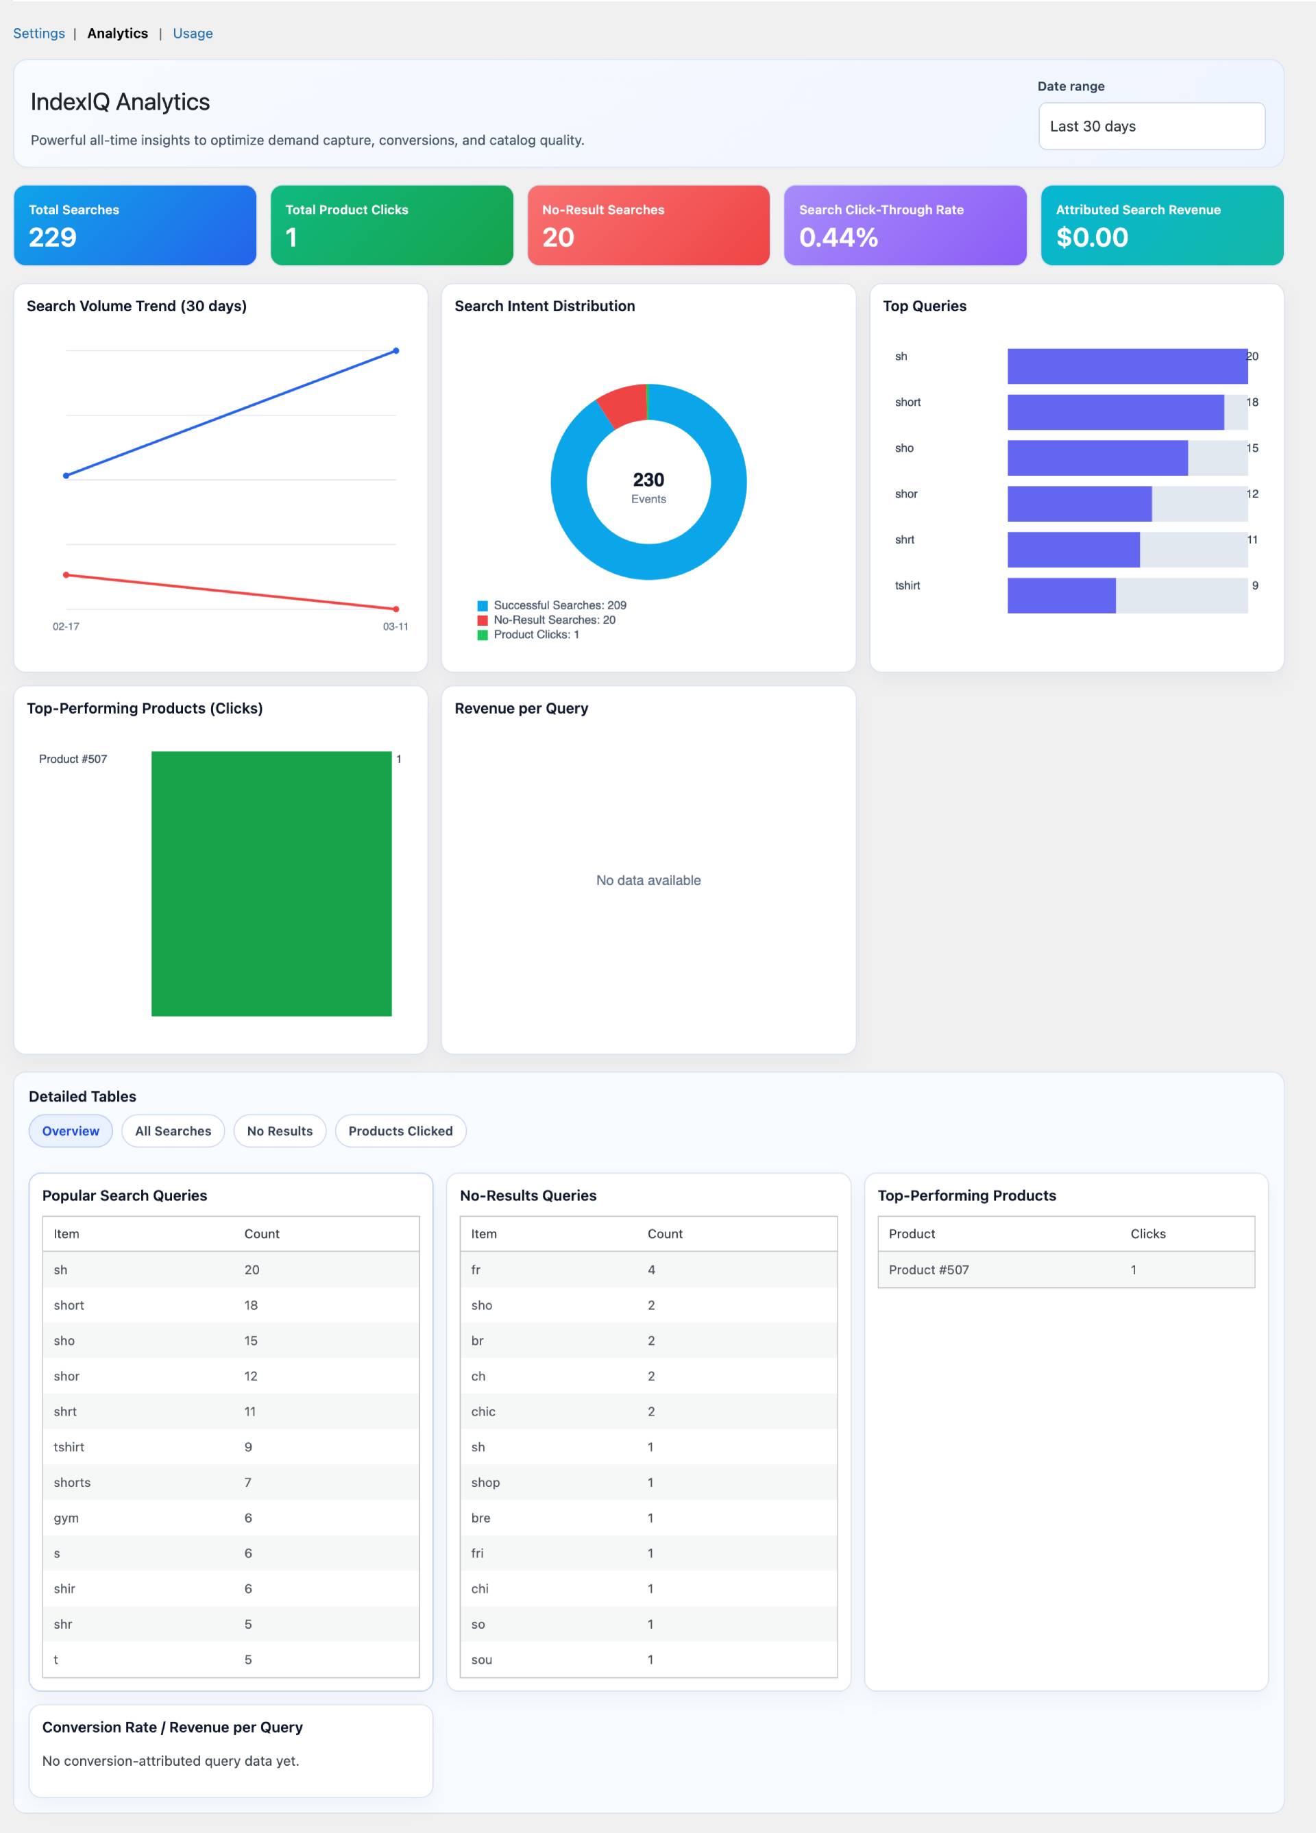Toggle Successful Searches legend swatch

(483, 605)
